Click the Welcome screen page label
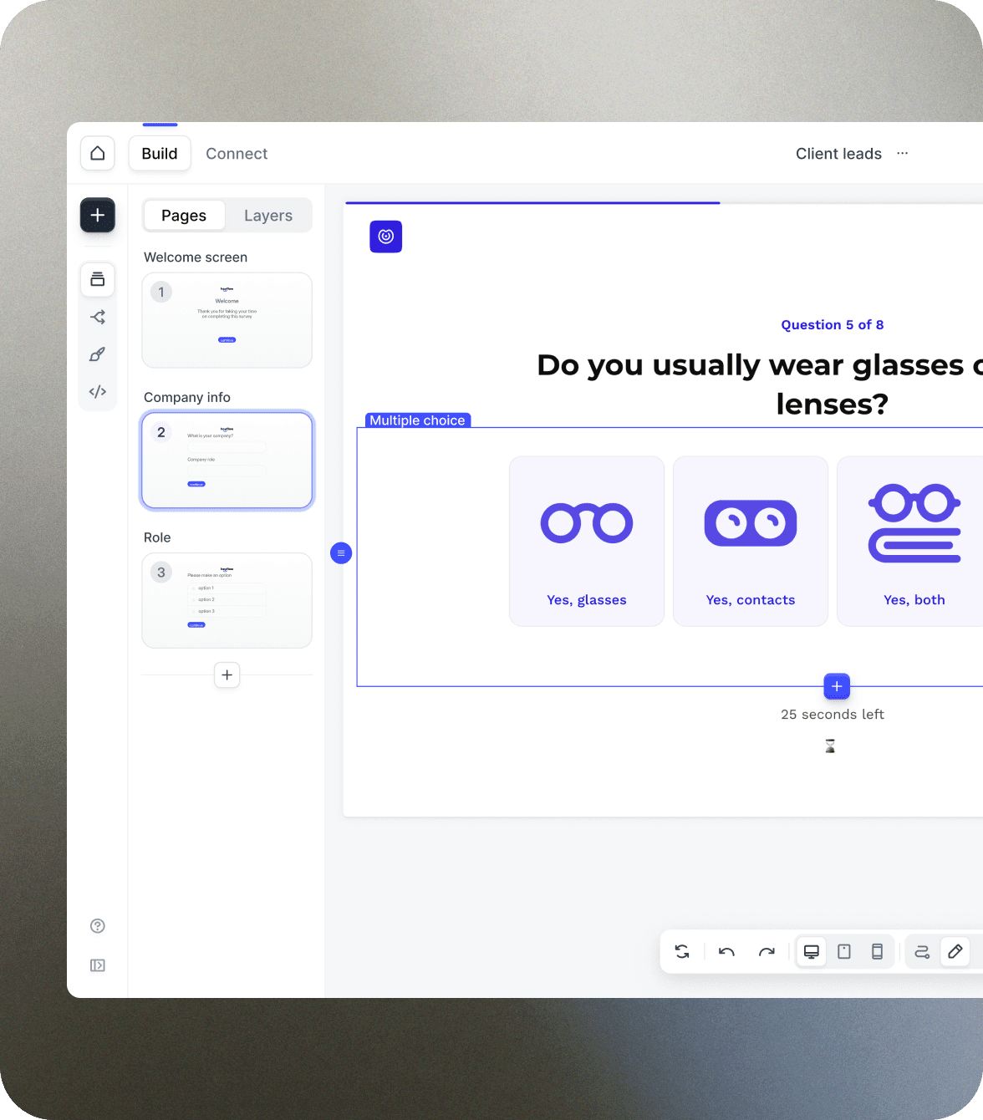The image size is (983, 1120). tap(196, 257)
